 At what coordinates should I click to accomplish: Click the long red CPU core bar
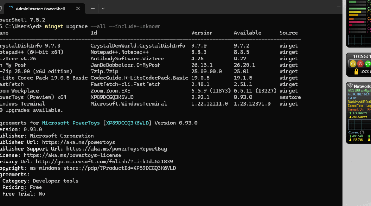click(x=357, y=22)
